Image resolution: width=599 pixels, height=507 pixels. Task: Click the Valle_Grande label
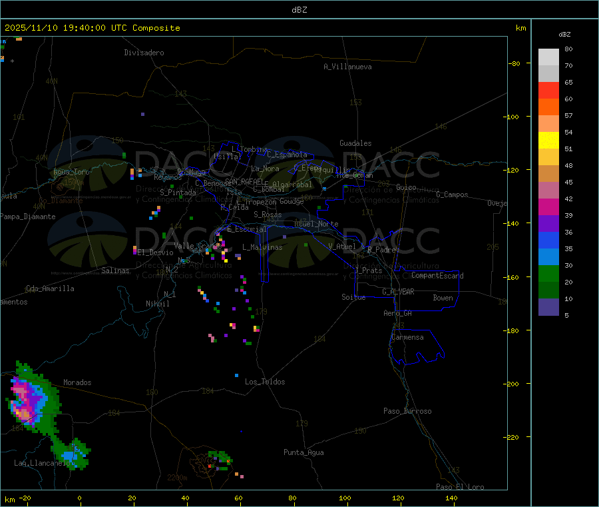click(x=198, y=246)
